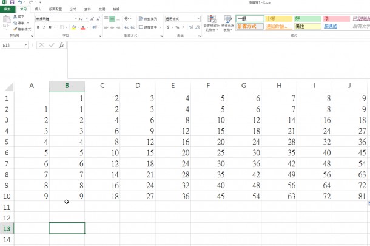370x246 pixels.
Task: Open the font name dropdown
Action: (76, 19)
